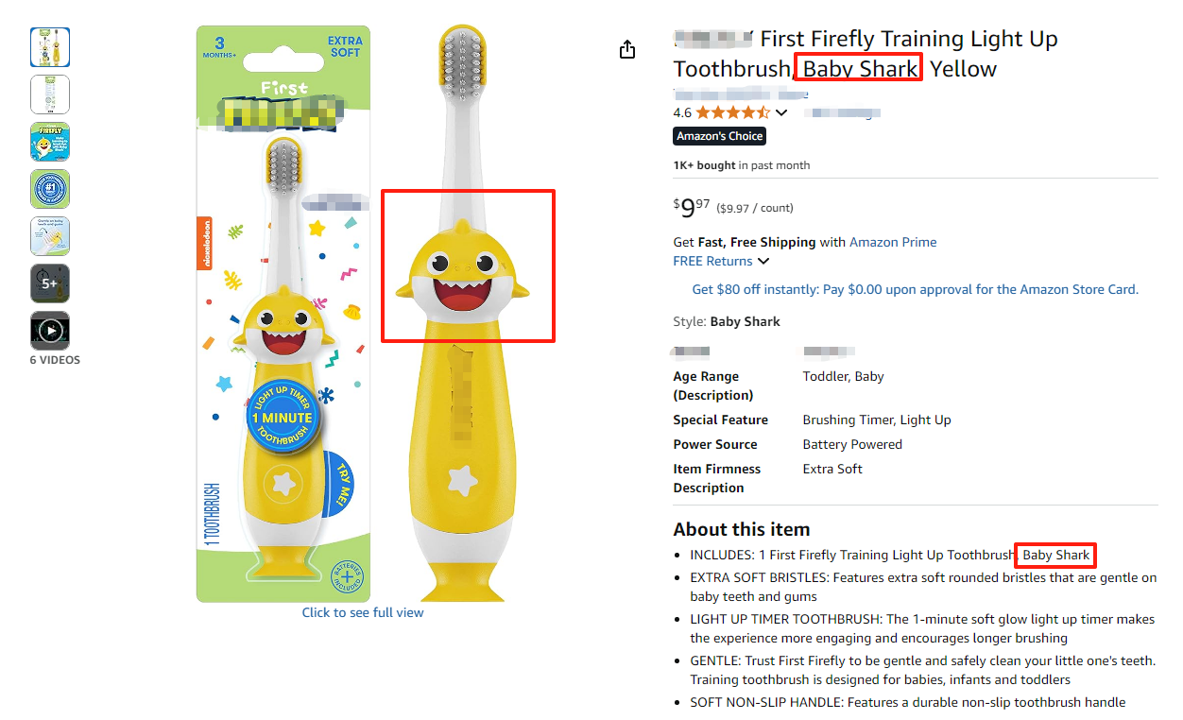Image resolution: width=1183 pixels, height=720 pixels.
Task: Click the Amazon's Choice badge
Action: (x=719, y=136)
